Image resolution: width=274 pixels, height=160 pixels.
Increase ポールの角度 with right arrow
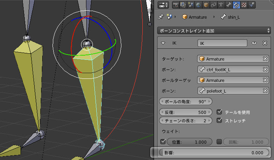pos(209,102)
